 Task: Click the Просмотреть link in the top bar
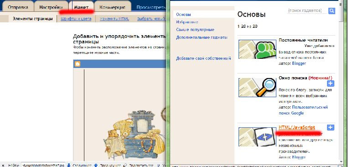point(151,7)
